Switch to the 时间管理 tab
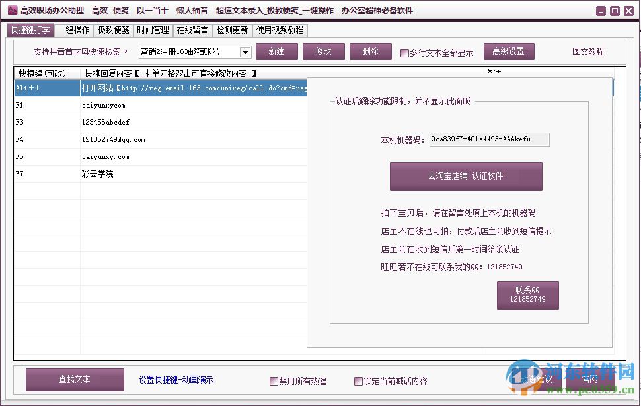The image size is (641, 406). pyautogui.click(x=153, y=30)
